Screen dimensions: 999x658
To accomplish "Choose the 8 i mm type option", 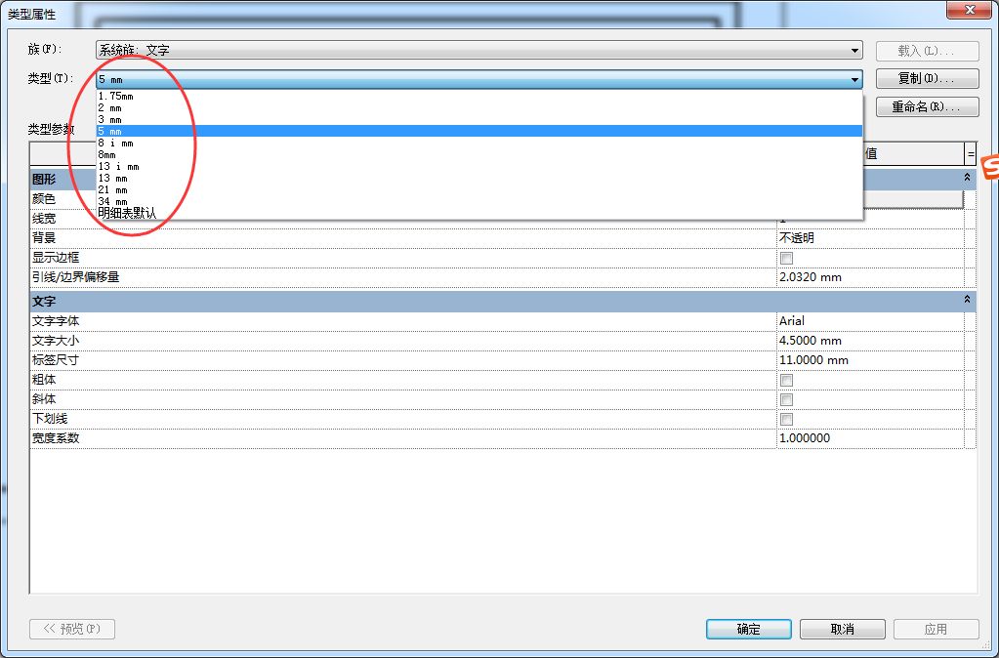I will (x=479, y=143).
